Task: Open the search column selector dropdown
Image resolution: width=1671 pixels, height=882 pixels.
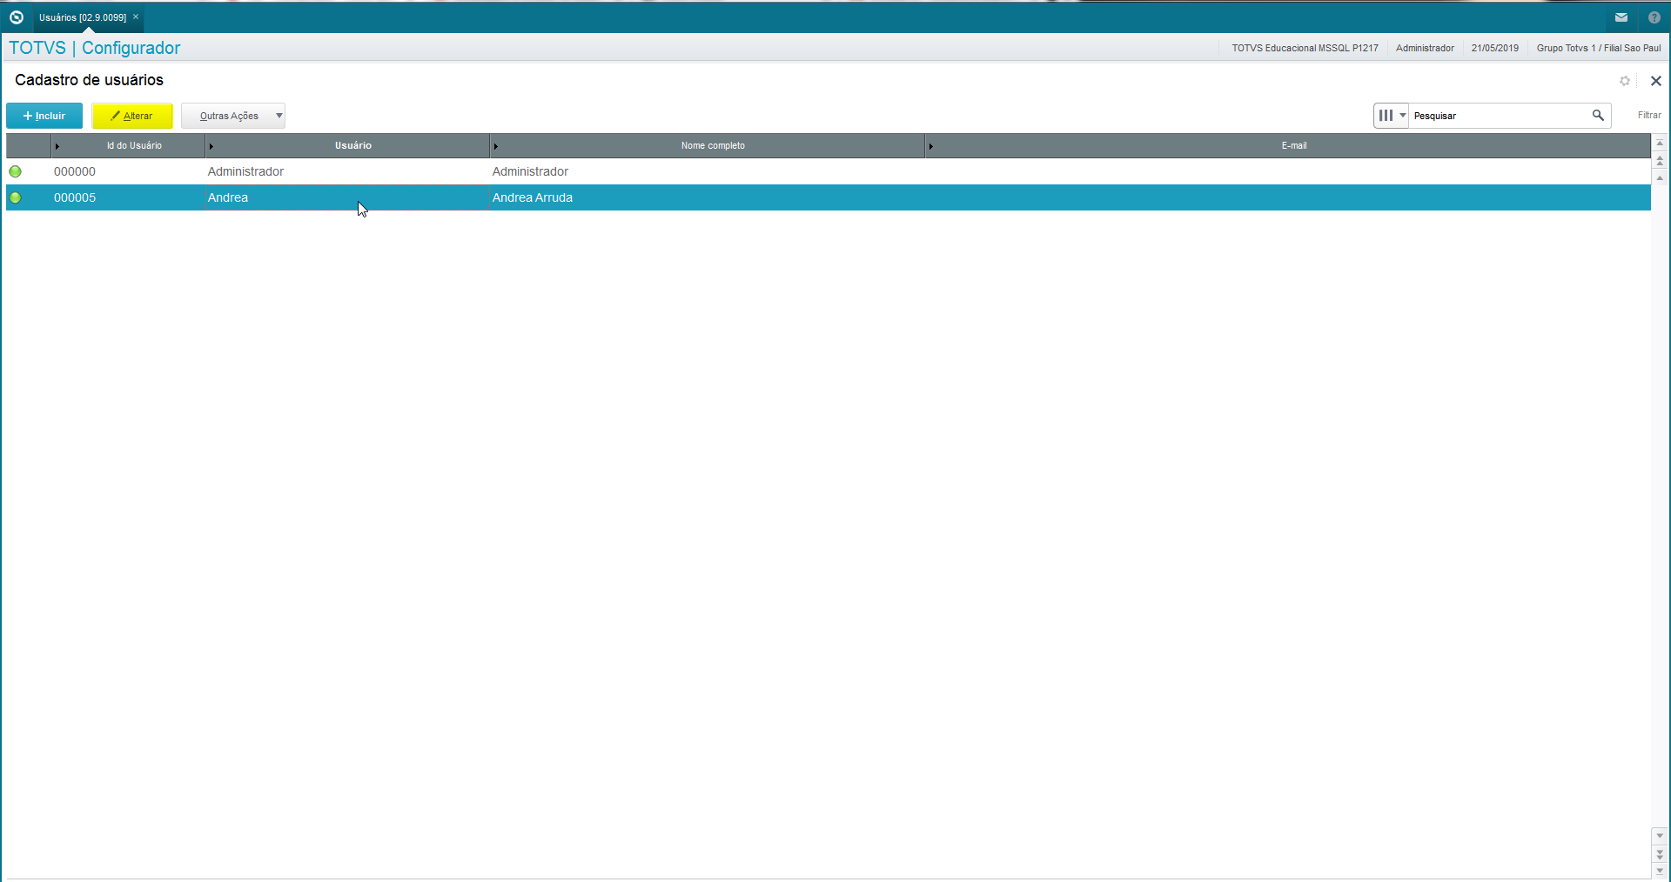Action: [1392, 115]
